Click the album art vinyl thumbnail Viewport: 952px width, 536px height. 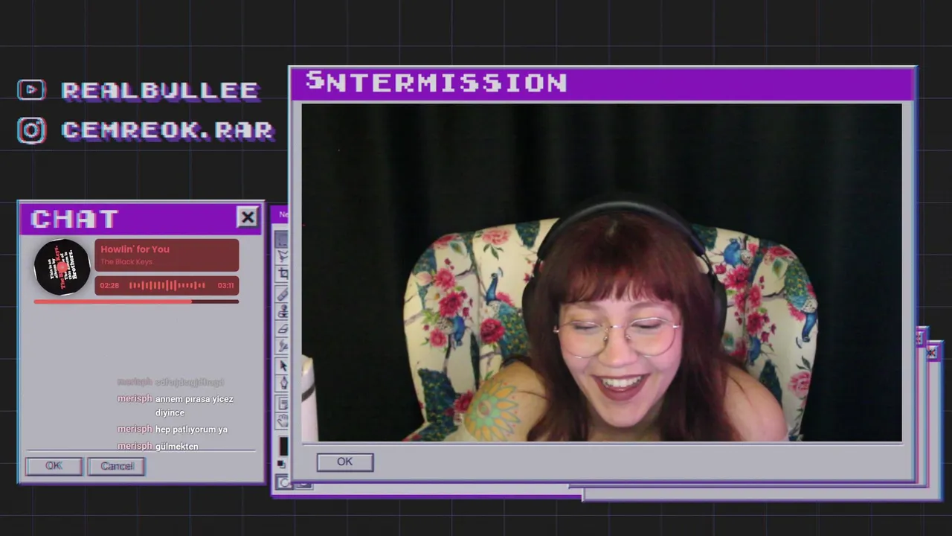point(62,267)
